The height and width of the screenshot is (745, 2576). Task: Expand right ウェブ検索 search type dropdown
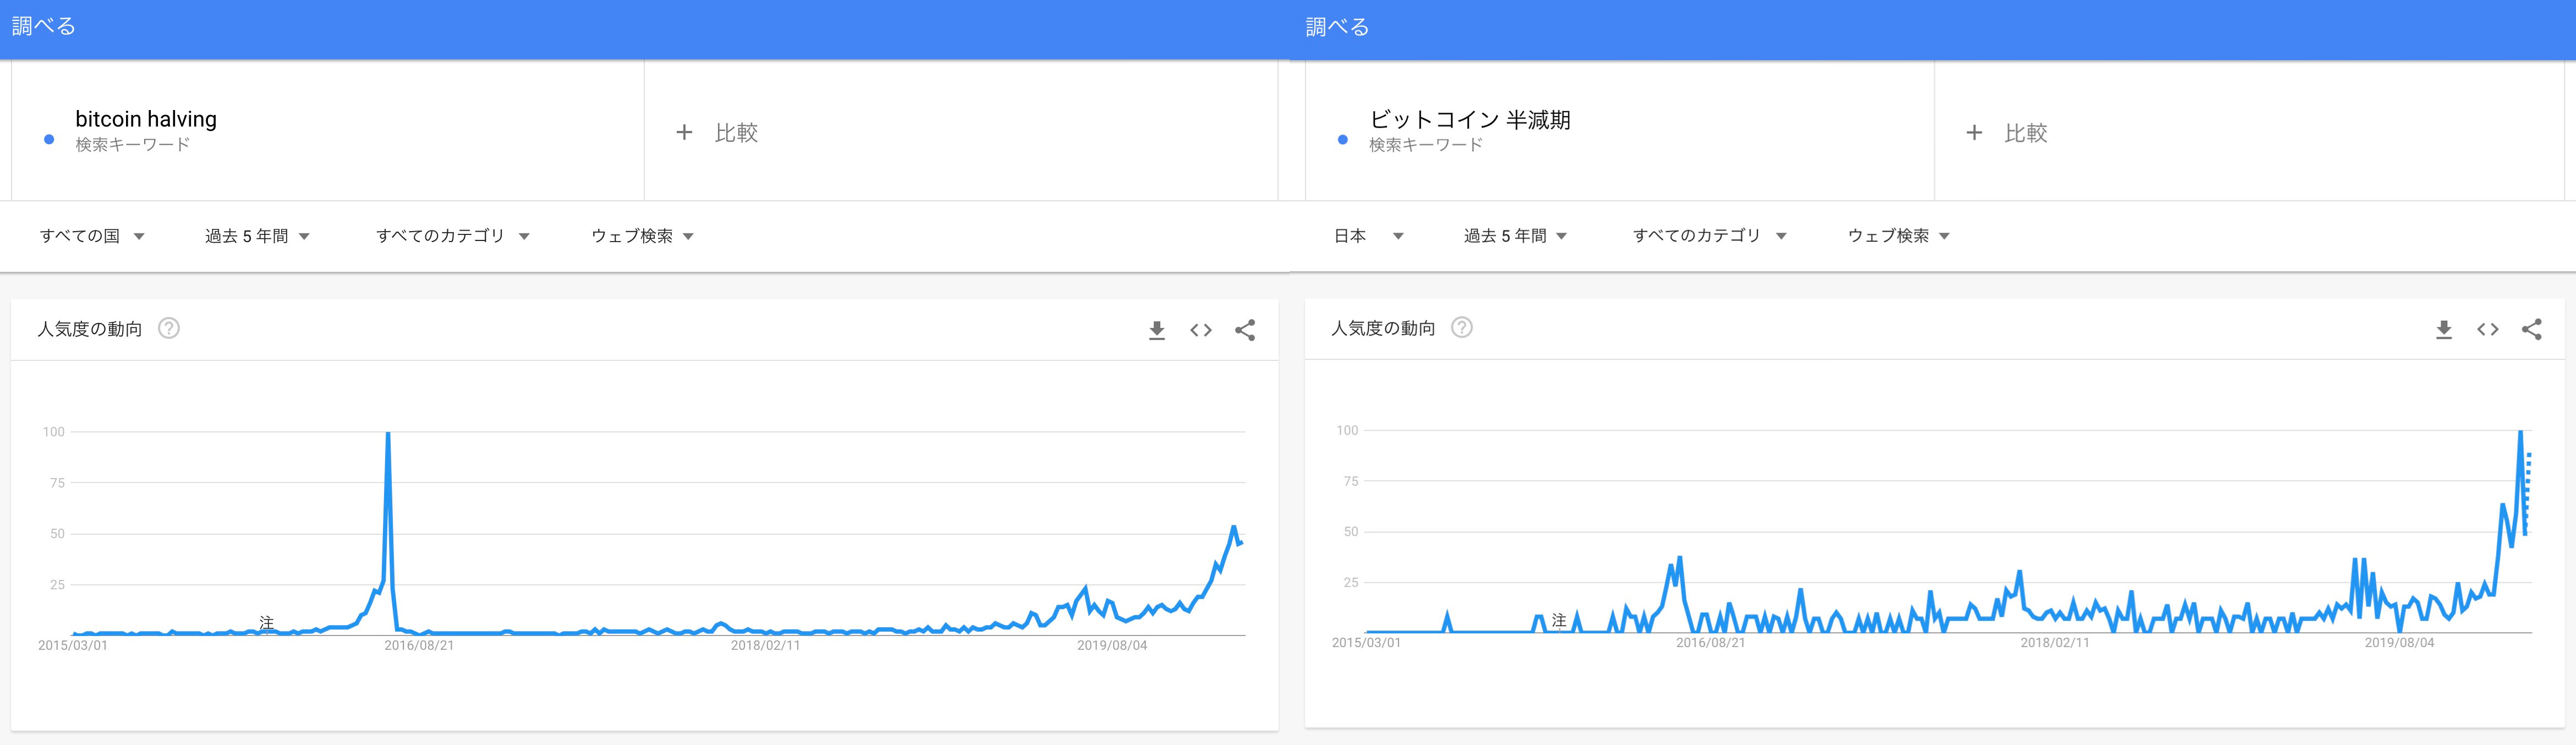click(x=1898, y=236)
